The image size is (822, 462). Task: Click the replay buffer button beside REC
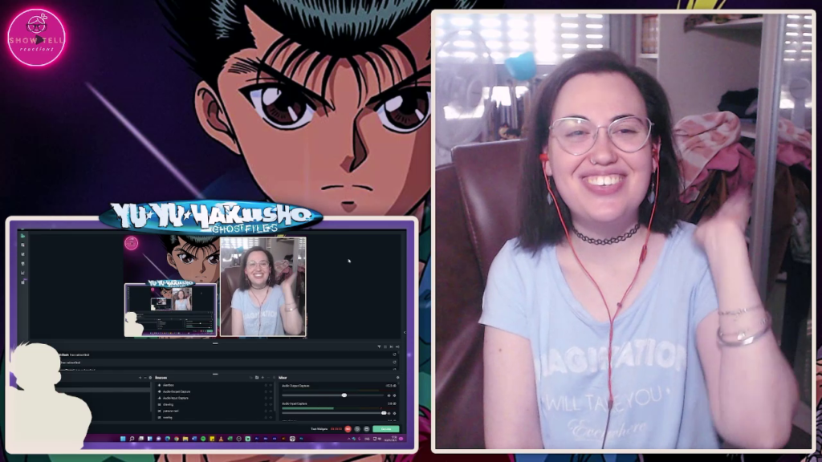pos(356,429)
